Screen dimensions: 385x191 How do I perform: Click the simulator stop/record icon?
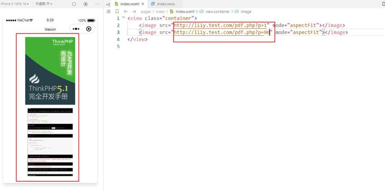(86, 4)
